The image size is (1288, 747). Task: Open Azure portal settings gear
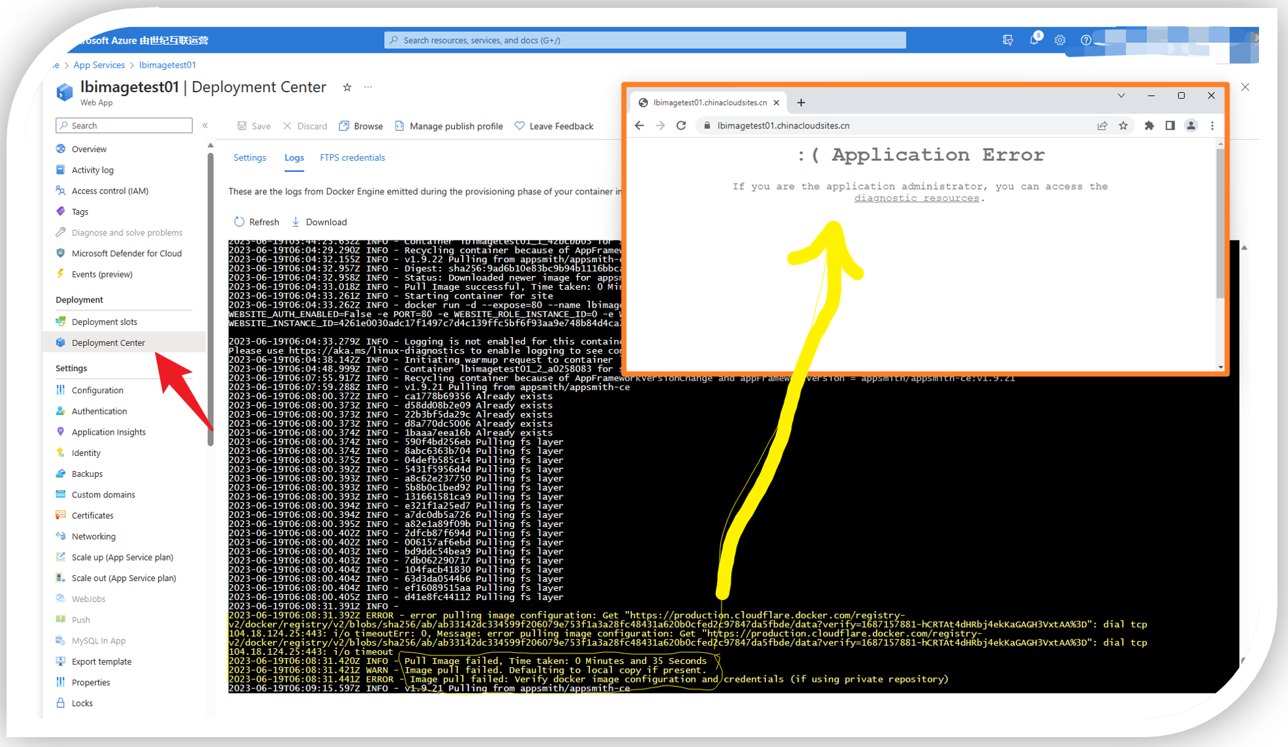1060,40
